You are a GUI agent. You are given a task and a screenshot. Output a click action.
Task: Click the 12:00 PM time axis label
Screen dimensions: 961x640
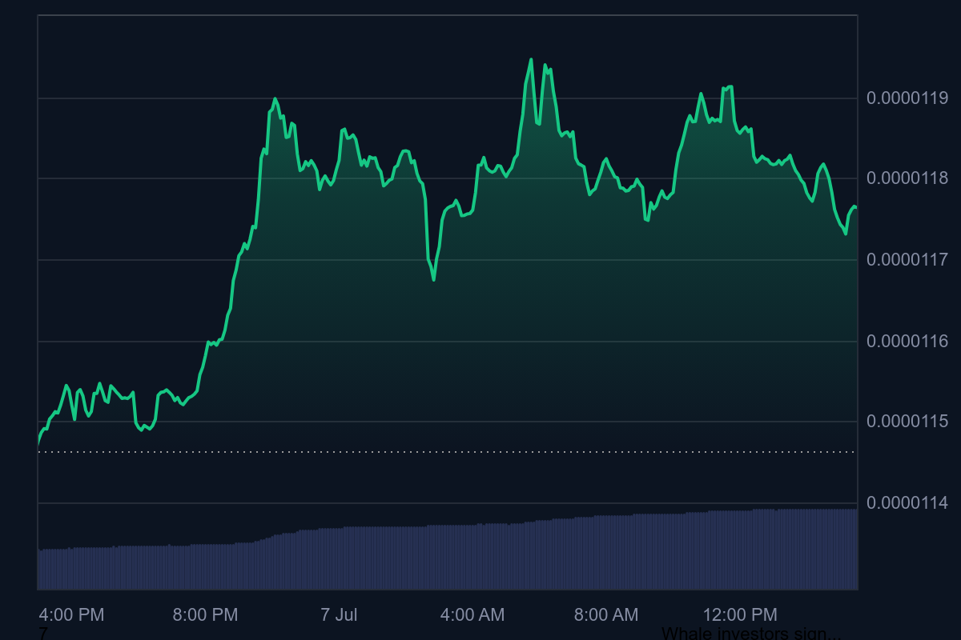tap(740, 615)
